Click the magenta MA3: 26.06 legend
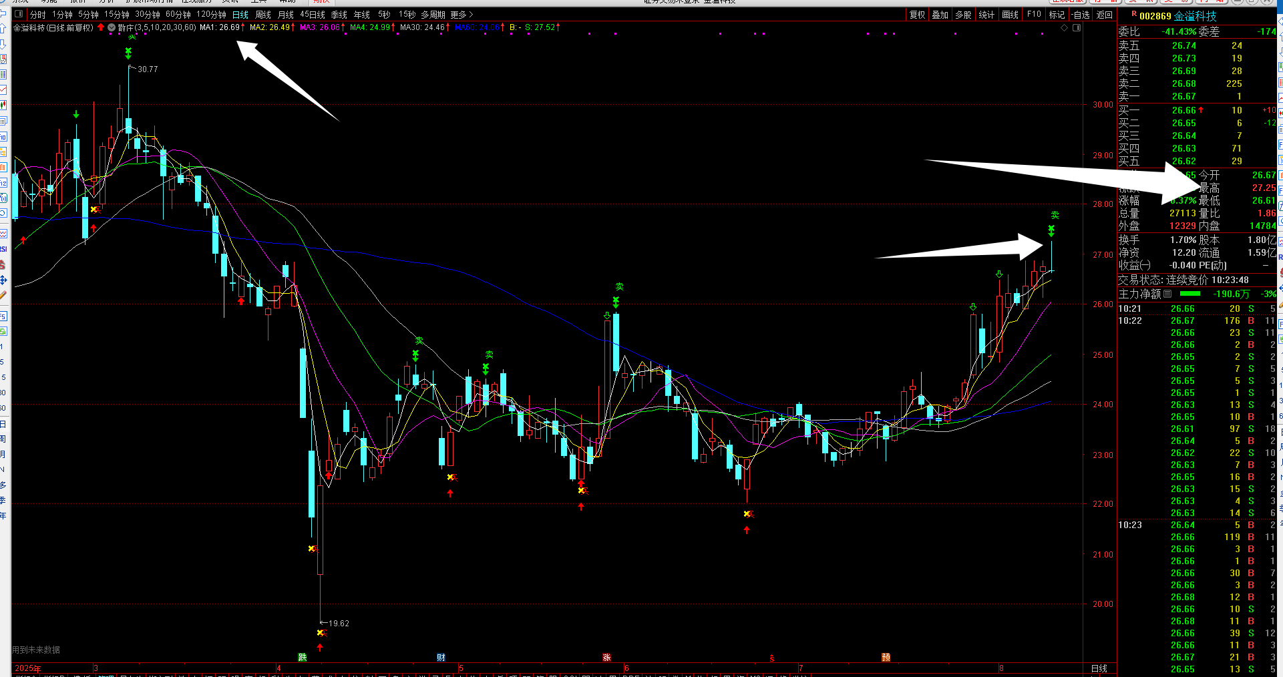1283x677 pixels. pyautogui.click(x=320, y=27)
